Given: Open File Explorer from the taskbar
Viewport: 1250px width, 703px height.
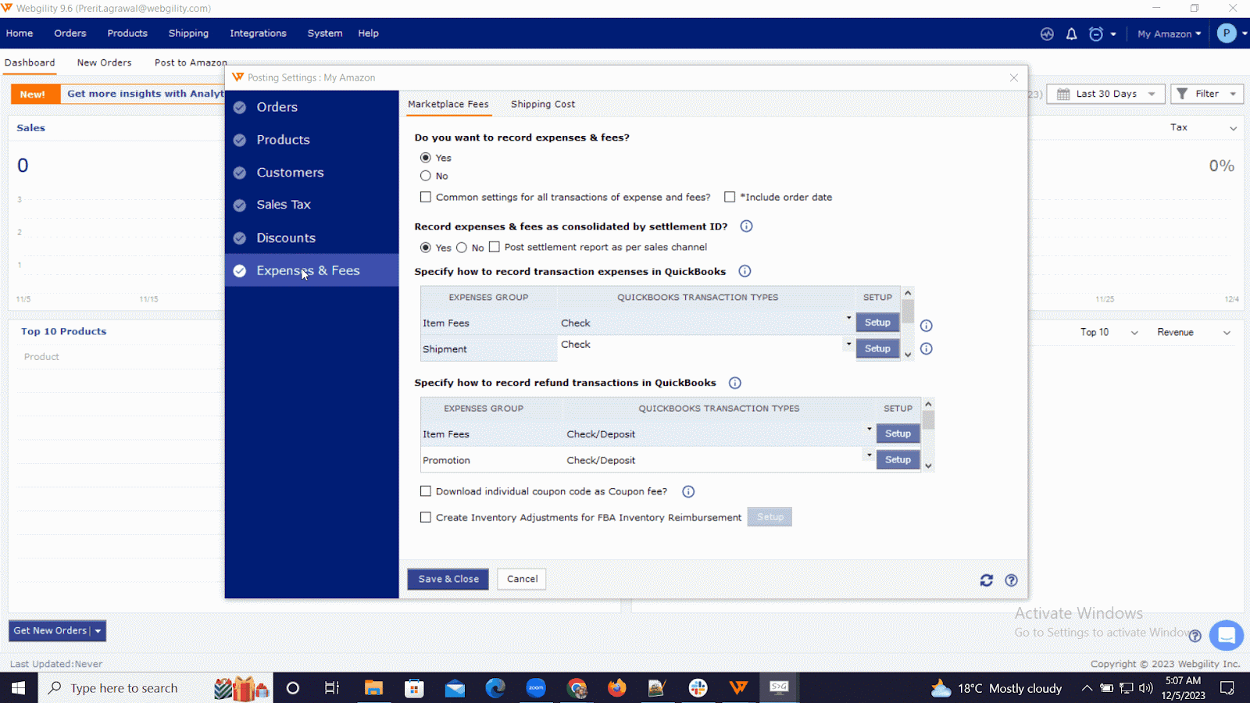Looking at the screenshot, I should click(373, 687).
